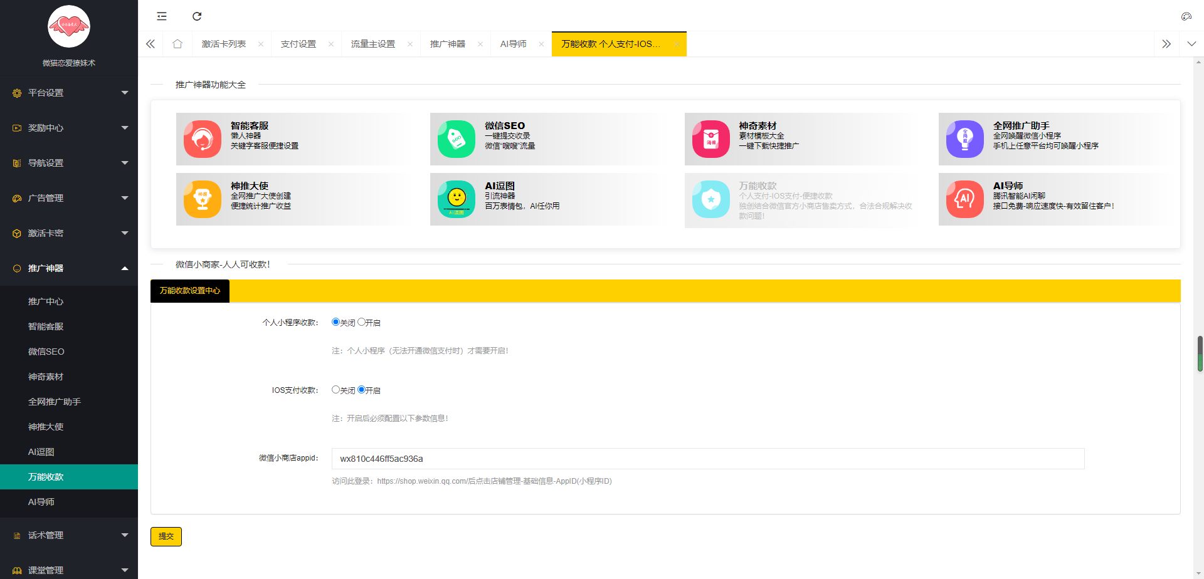This screenshot has width=1204, height=579.
Task: Open the tab options dropdown chevron
Action: pyautogui.click(x=1191, y=44)
